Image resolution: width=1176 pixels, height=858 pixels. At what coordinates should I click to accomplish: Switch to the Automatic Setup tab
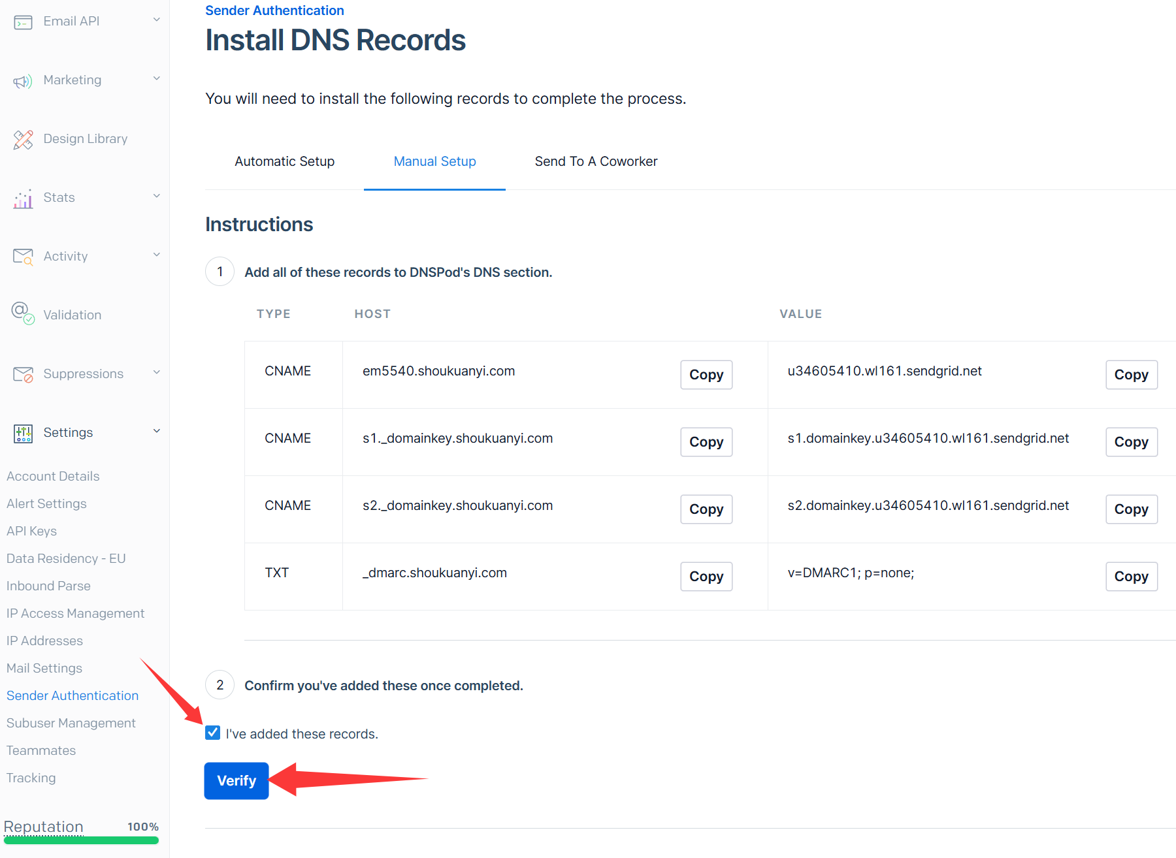[x=284, y=161]
